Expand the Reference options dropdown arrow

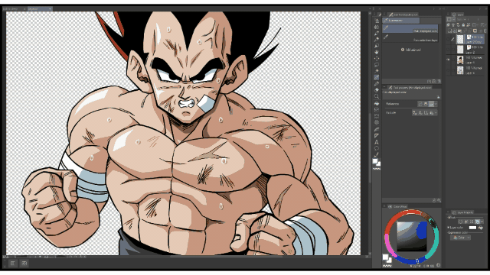pyautogui.click(x=436, y=104)
